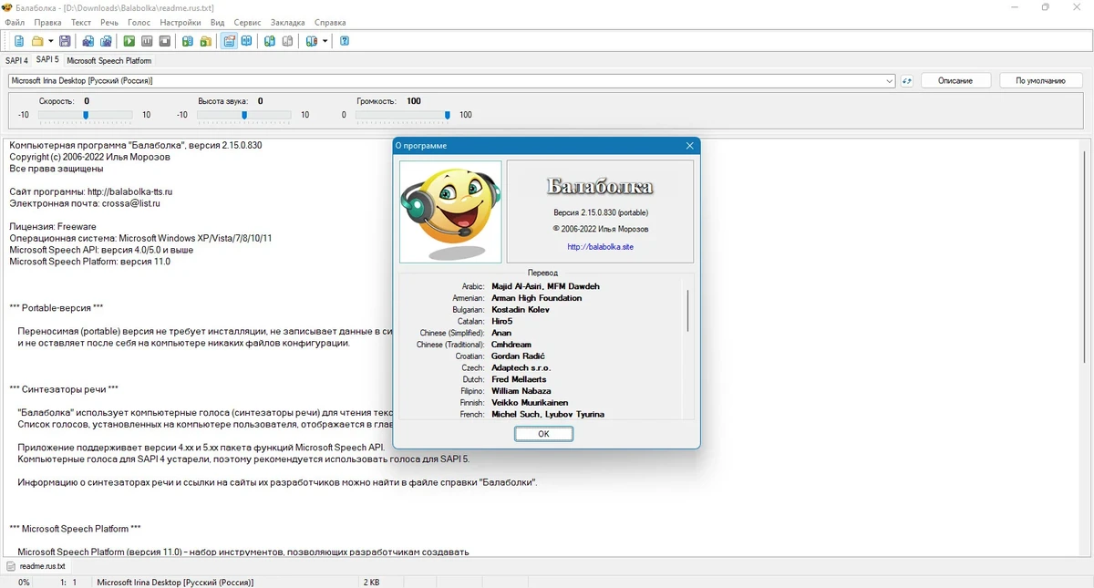The width and height of the screenshot is (1094, 588).
Task: Stop speech with the Stop toolbar icon
Action: (165, 41)
